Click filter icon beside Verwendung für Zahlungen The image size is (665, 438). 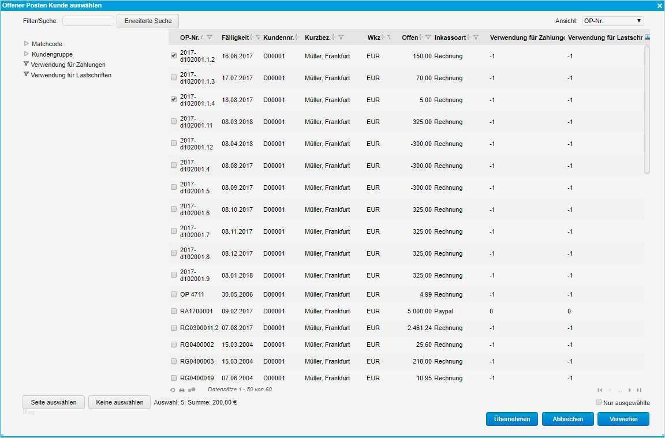coord(27,64)
